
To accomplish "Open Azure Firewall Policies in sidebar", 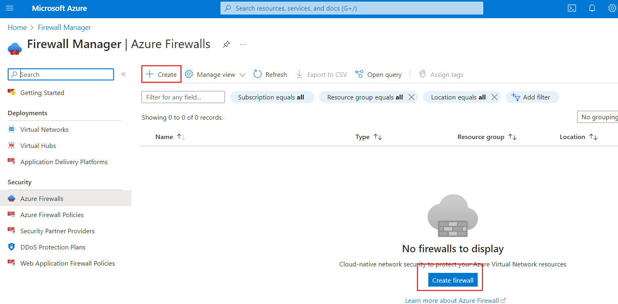I will point(52,215).
